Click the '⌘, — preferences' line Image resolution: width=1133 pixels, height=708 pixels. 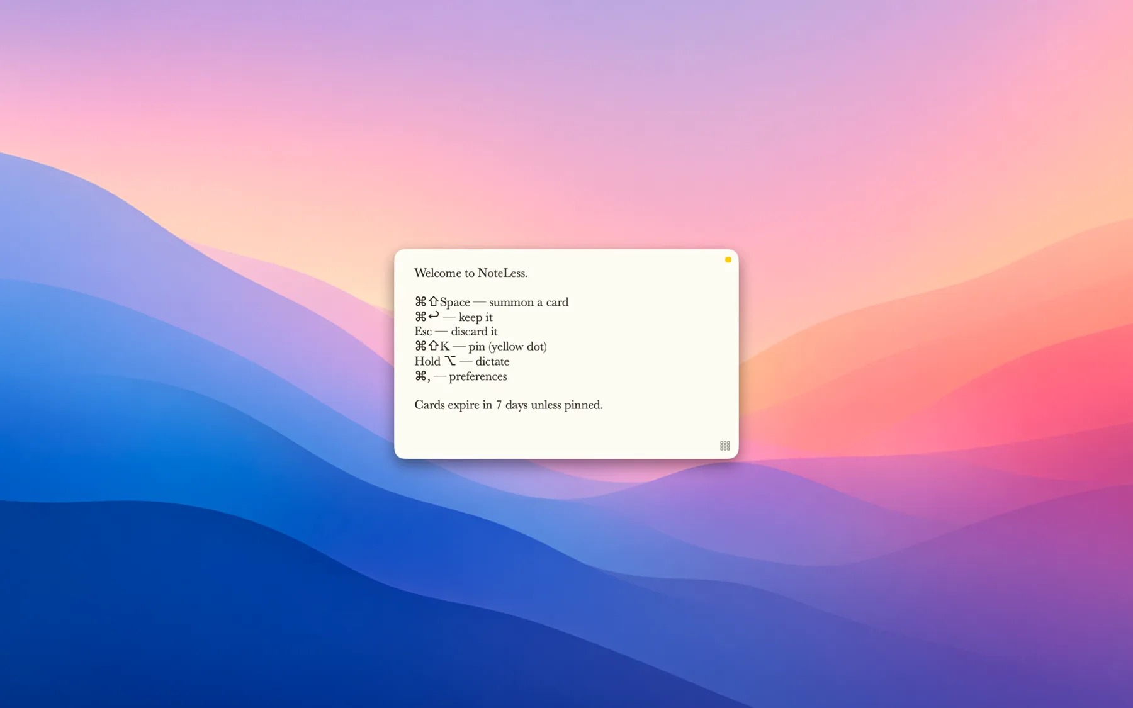coord(461,376)
